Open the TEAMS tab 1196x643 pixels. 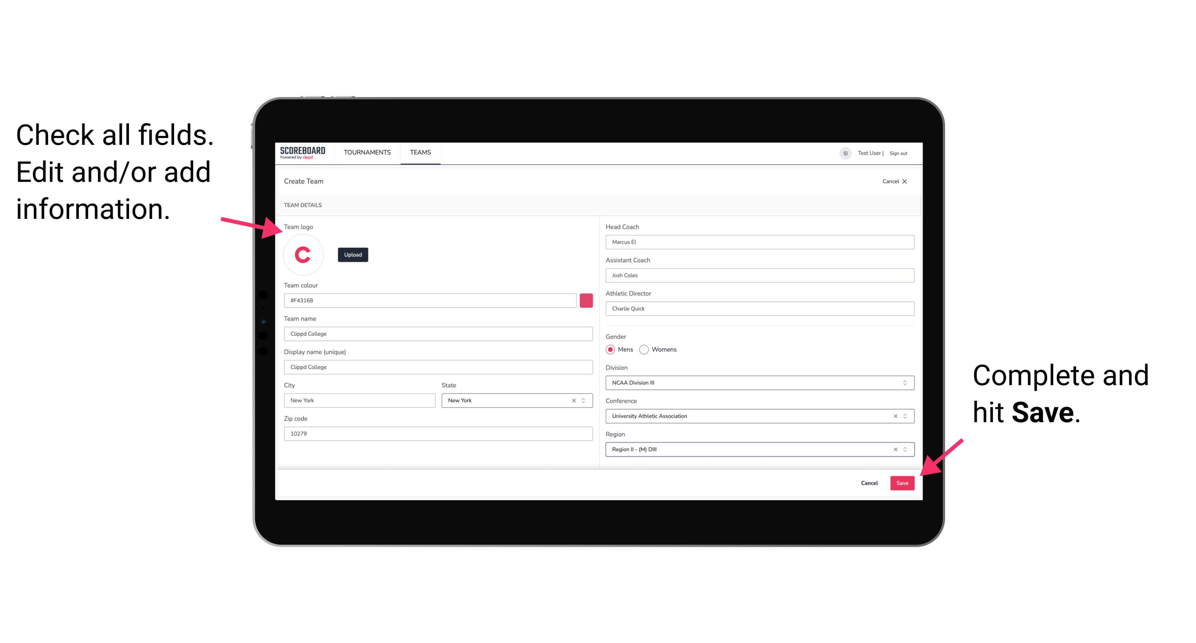point(420,153)
